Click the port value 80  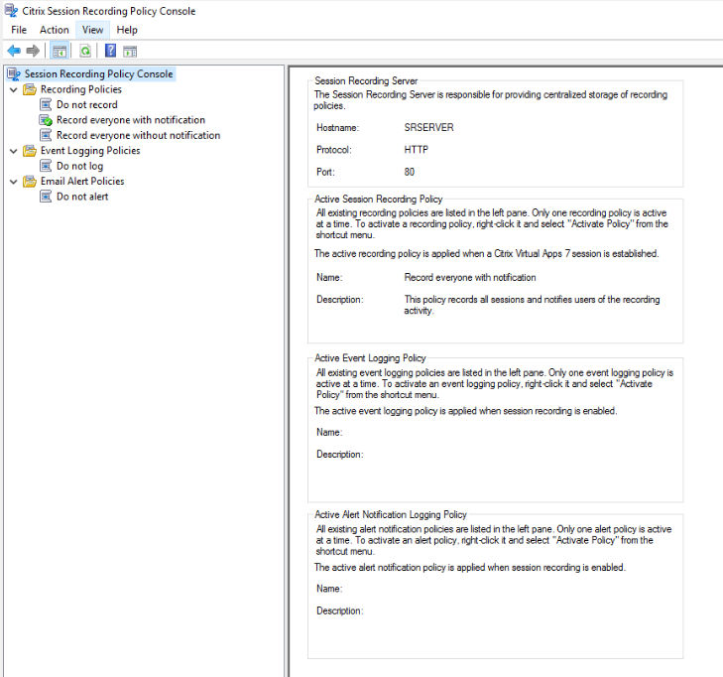[410, 172]
